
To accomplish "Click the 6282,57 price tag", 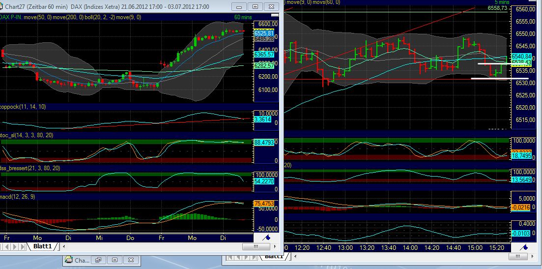I will coord(264,66).
